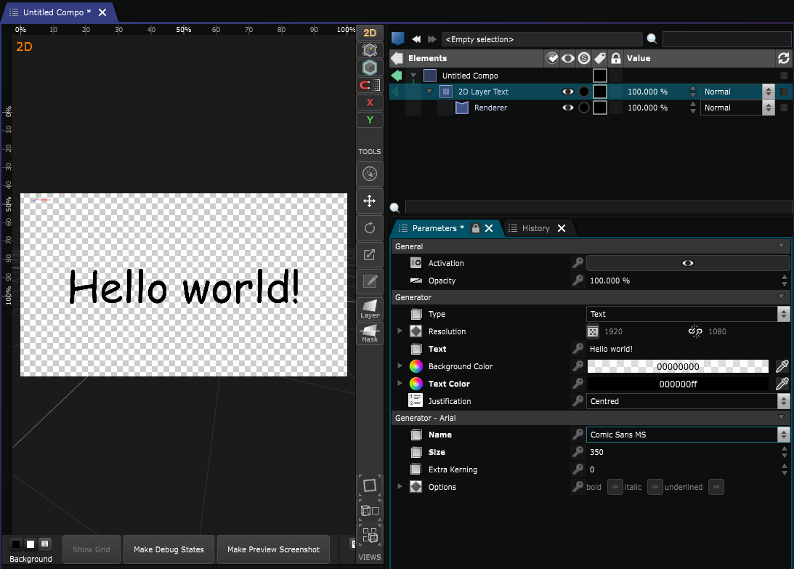Click the refresh icon in Elements header

point(783,58)
